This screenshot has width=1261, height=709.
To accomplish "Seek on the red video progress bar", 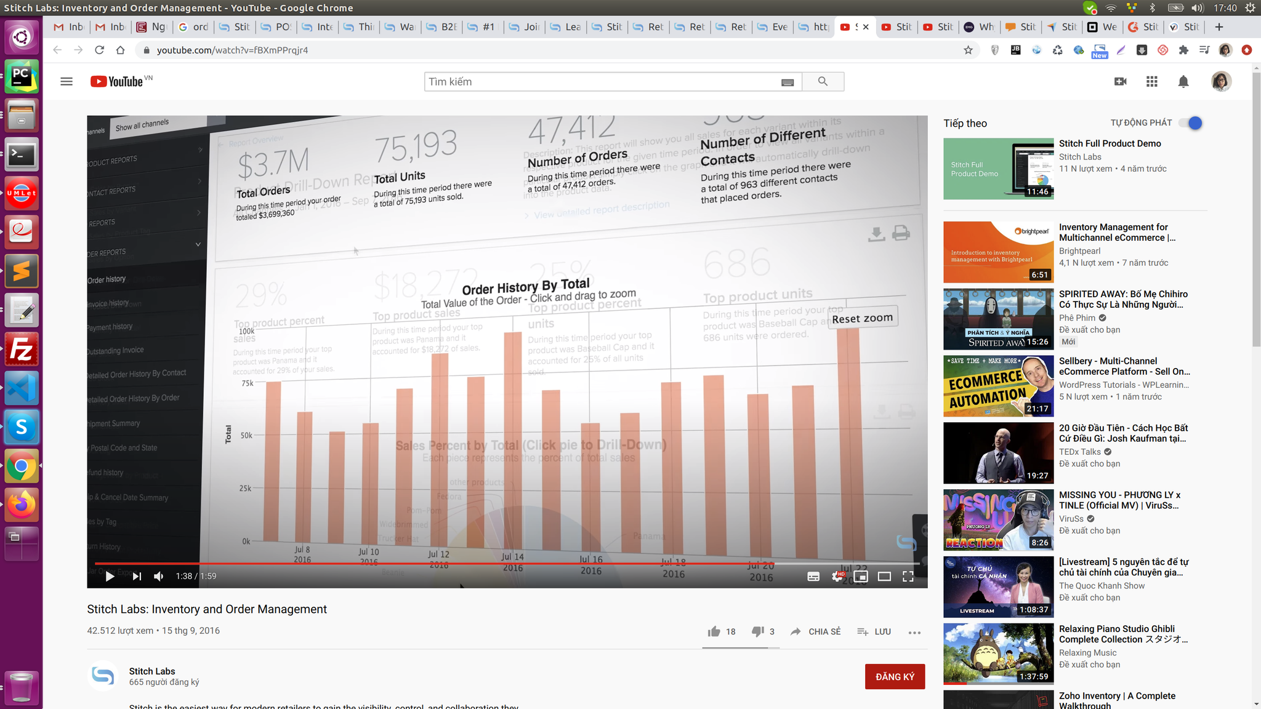I will pos(431,563).
